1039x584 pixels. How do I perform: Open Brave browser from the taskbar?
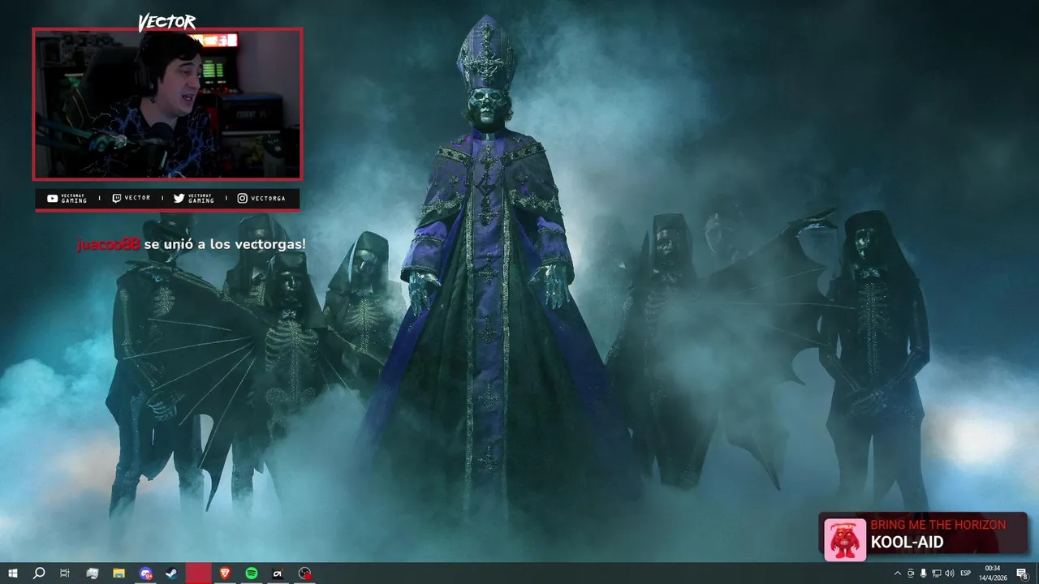coord(225,573)
